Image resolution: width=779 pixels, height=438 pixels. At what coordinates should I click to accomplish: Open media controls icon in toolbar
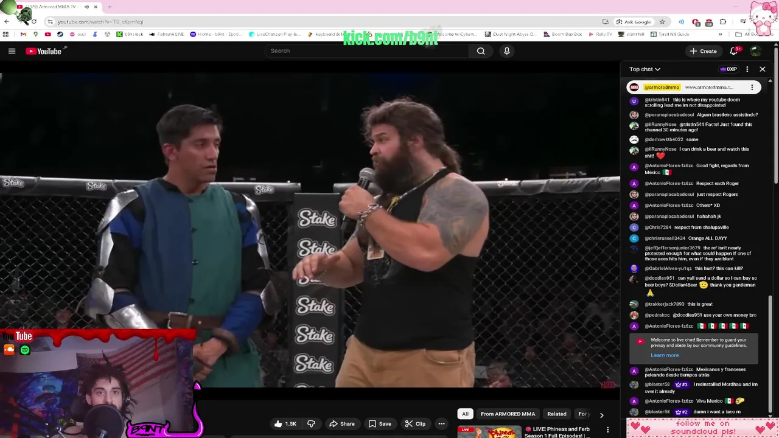743,22
